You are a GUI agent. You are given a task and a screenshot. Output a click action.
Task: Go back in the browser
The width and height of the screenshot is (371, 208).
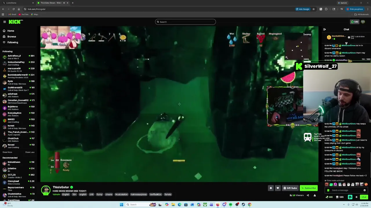[3, 9]
